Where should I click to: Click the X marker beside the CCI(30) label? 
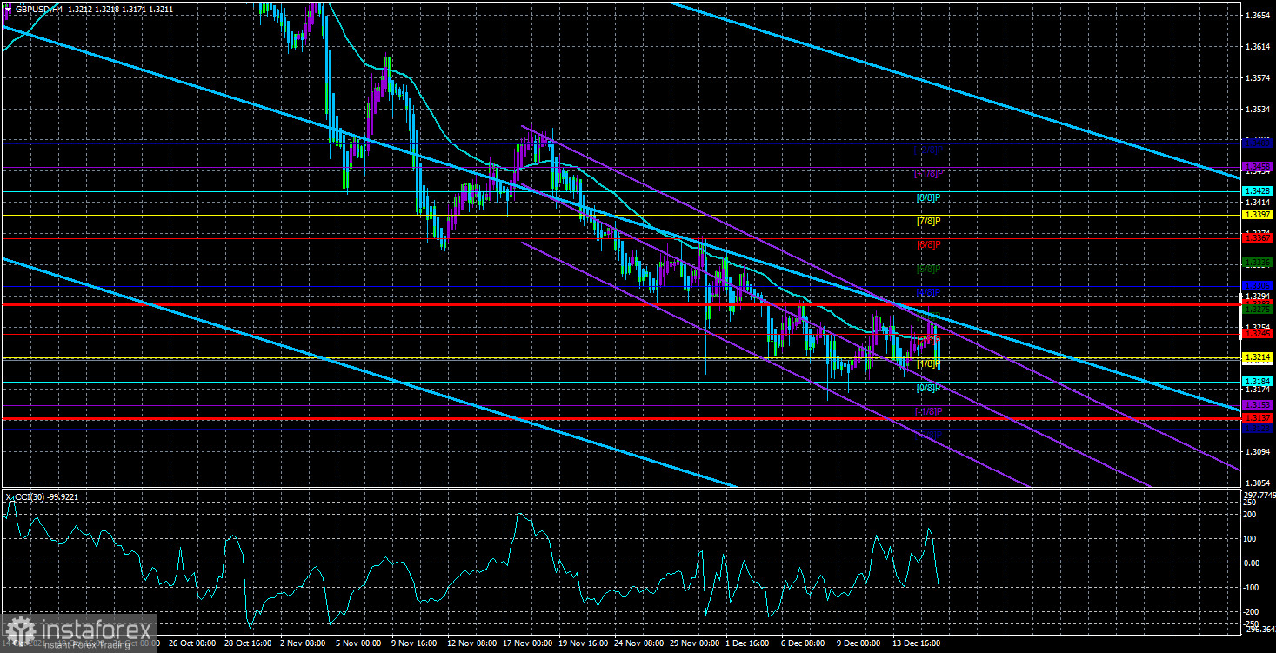(x=9, y=497)
